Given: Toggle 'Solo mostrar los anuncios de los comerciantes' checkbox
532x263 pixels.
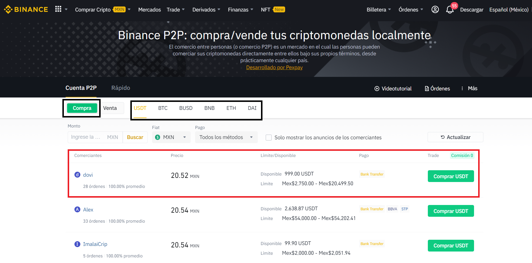Looking at the screenshot, I should point(269,138).
